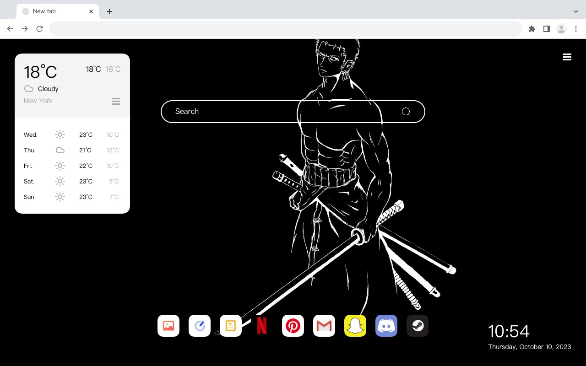Screen dimensions: 586x366
Task: Click Sunday's 7°C low temperature
Action: [114, 197]
